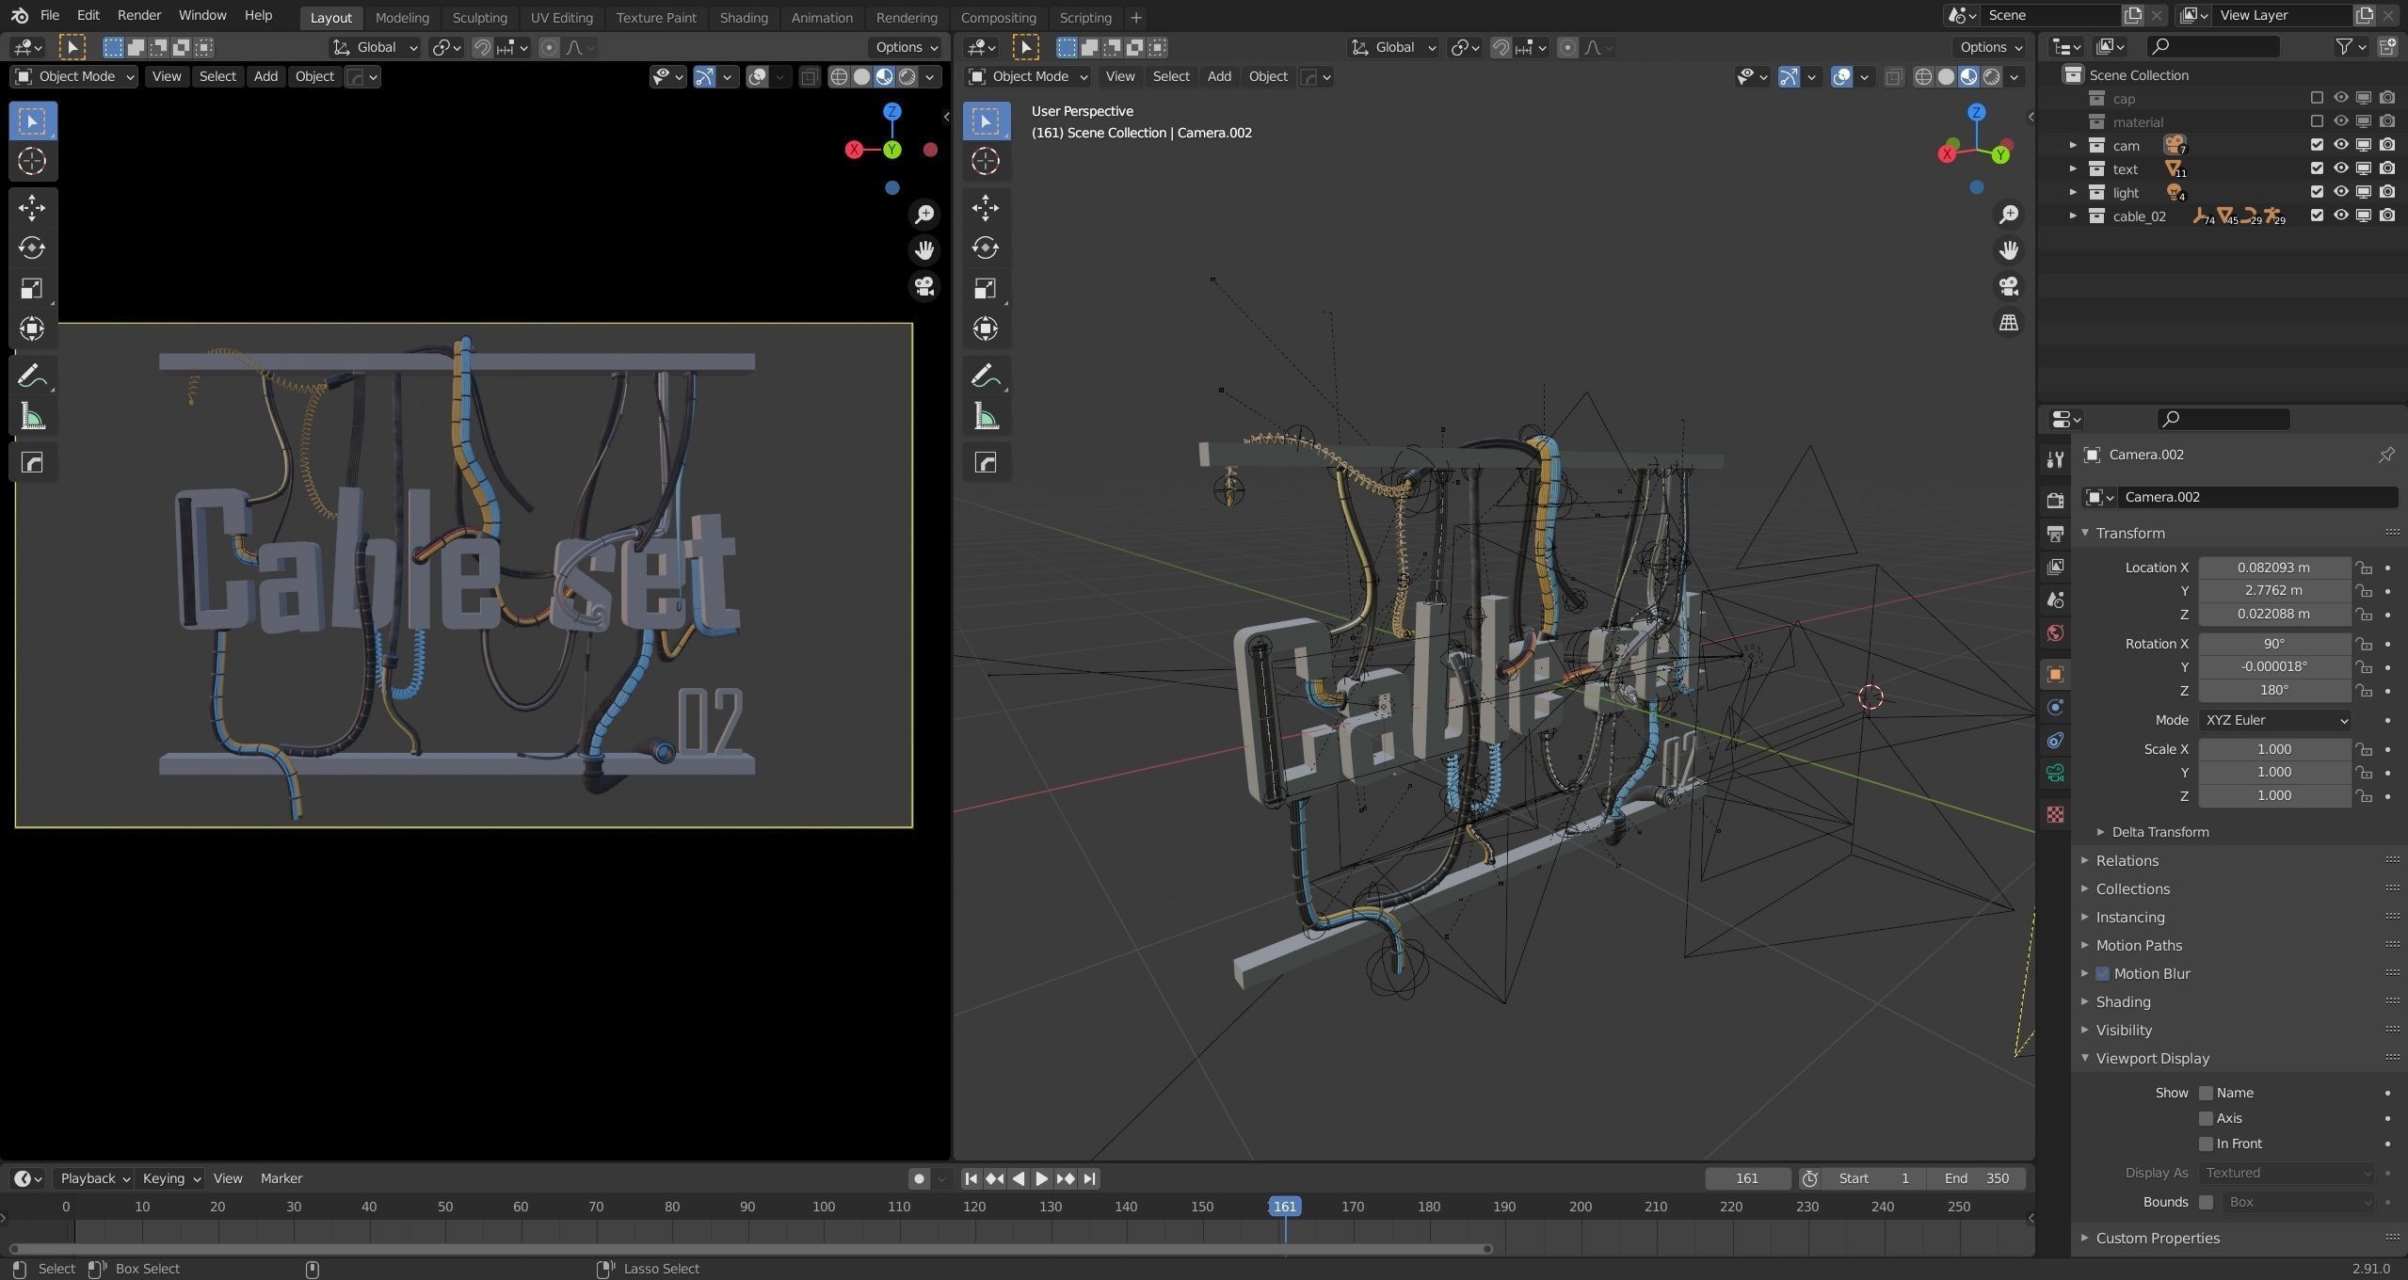Screen dimensions: 2408x1280
Task: Check the Show Name option
Action: tap(2206, 1093)
